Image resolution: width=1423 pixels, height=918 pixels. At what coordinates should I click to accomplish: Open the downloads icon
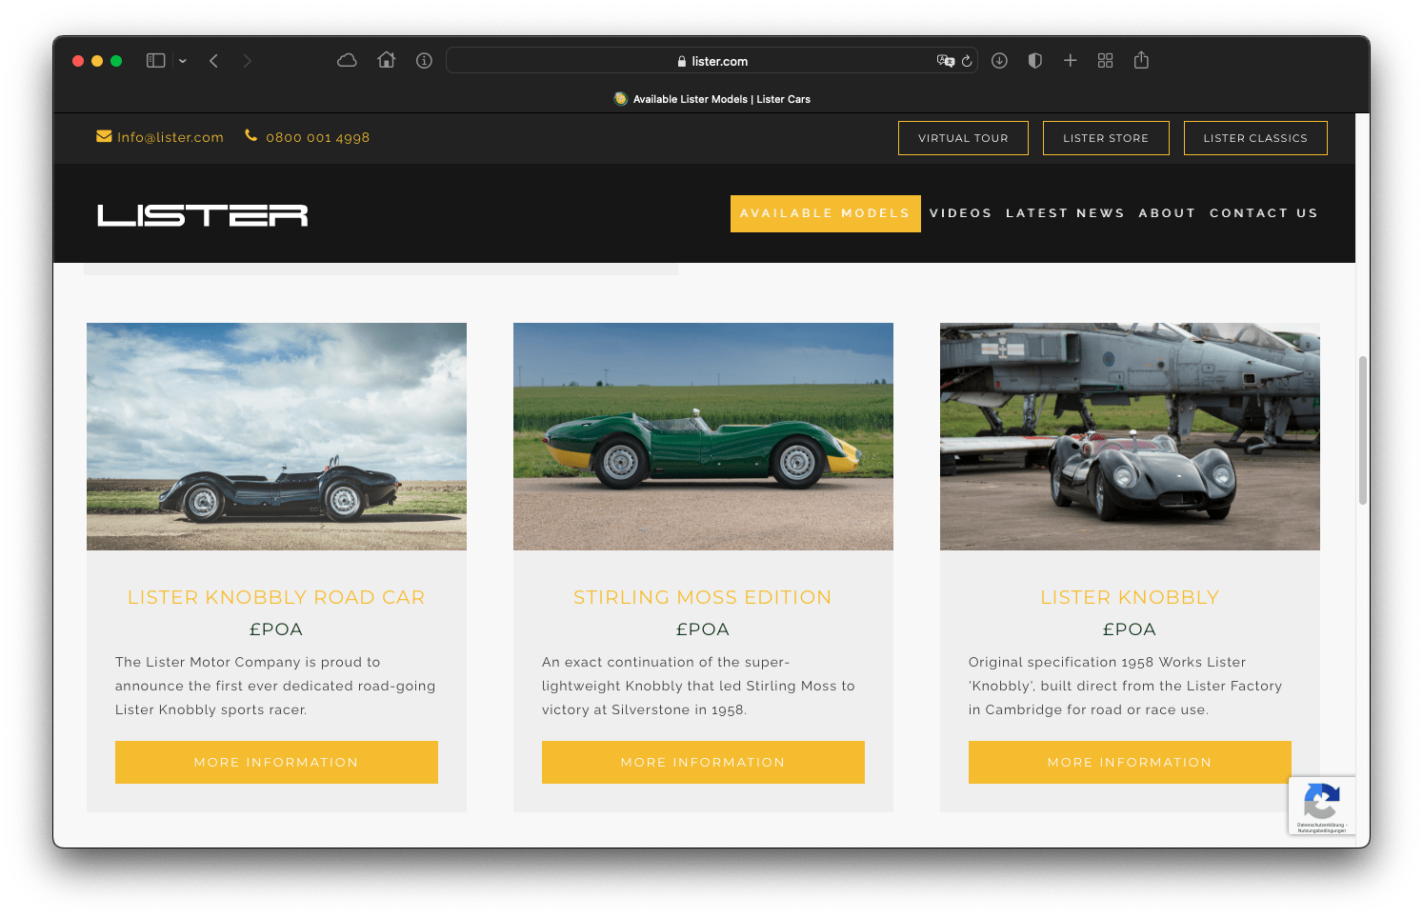click(999, 61)
